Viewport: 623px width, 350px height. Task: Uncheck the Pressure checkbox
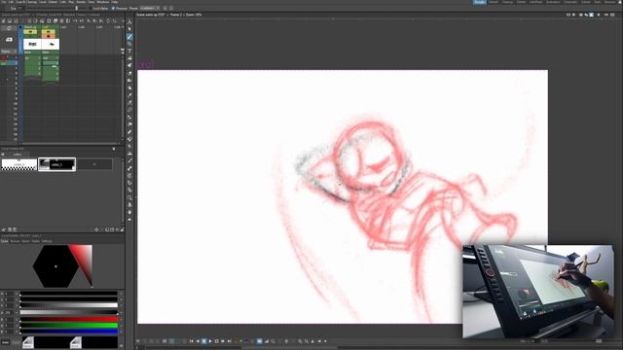(x=113, y=8)
